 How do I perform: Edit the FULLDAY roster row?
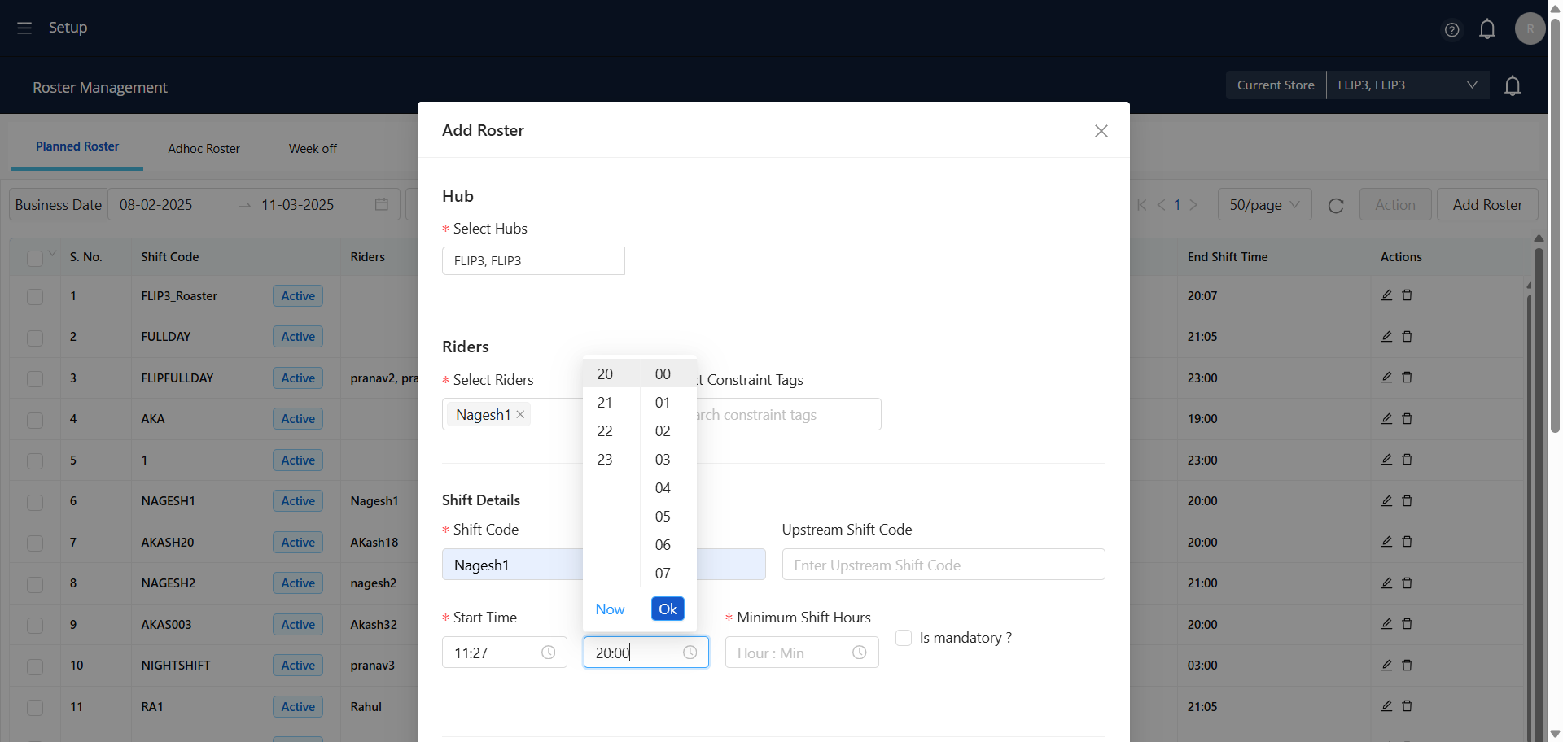pos(1386,336)
